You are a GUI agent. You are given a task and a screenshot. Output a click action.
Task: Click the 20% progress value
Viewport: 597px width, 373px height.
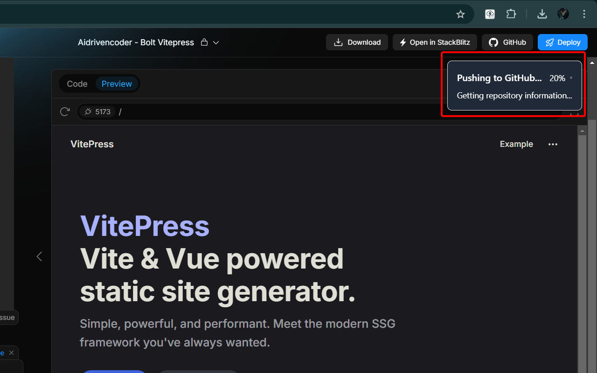point(557,78)
